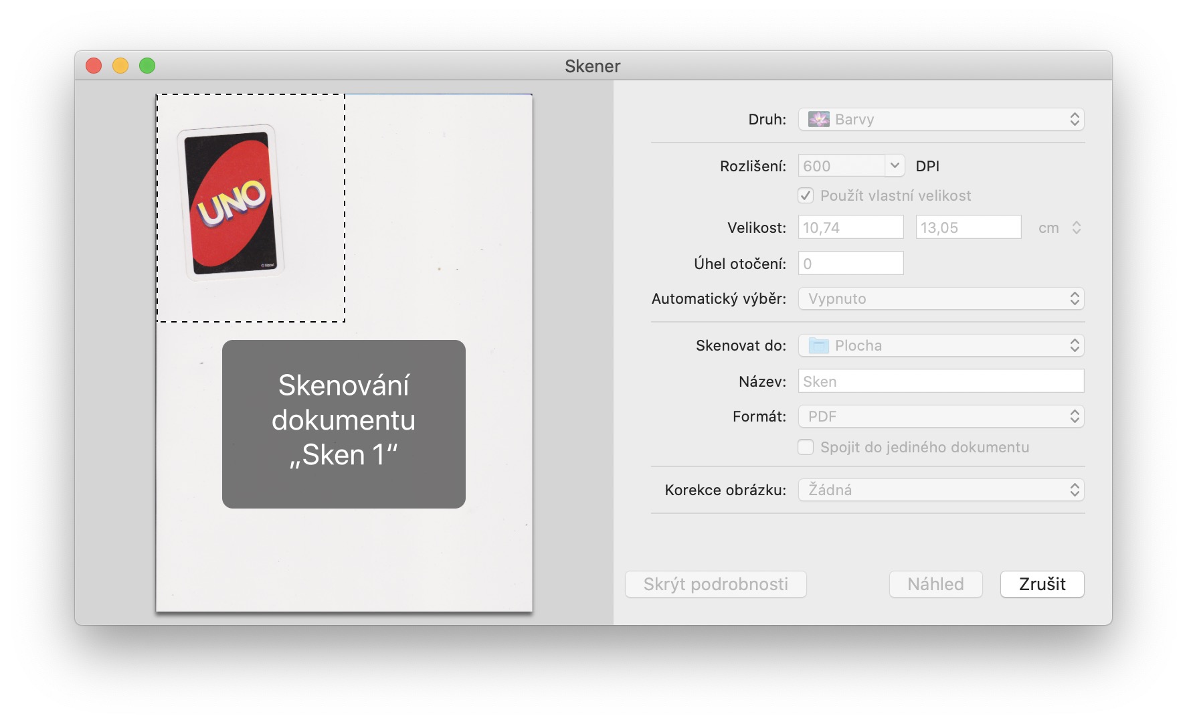This screenshot has width=1187, height=724.
Task: Open the Korekce obrázku dropdown
Action: pos(941,490)
